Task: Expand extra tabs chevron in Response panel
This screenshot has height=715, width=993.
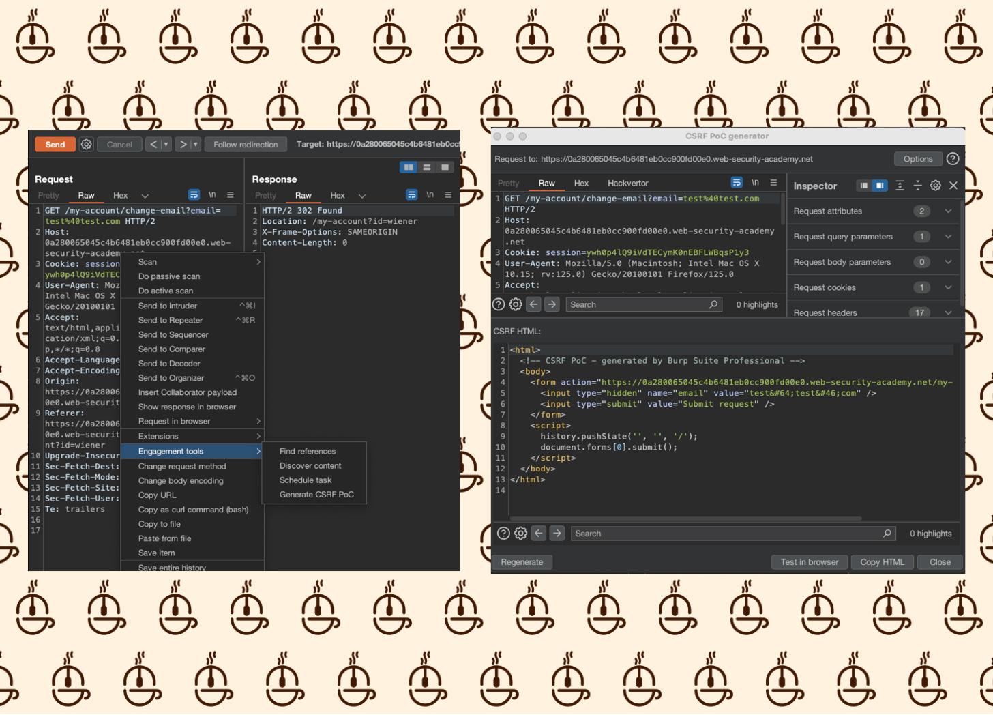Action: [362, 196]
